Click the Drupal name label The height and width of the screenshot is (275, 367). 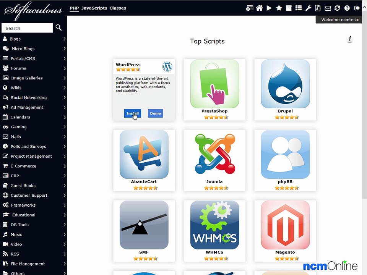285,111
